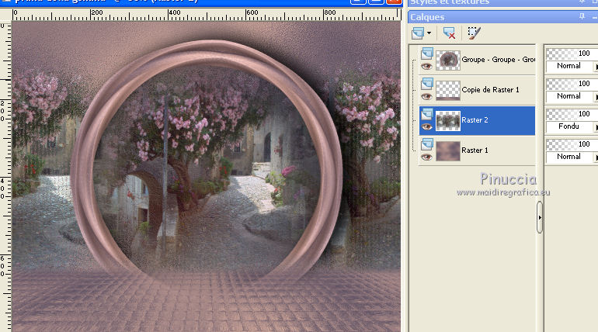Select the Raster 1 thumbnail
This screenshot has width=598, height=332.
pos(448,150)
